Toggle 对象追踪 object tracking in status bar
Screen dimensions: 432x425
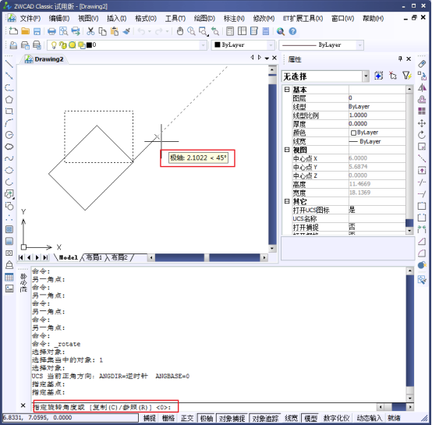[265, 418]
